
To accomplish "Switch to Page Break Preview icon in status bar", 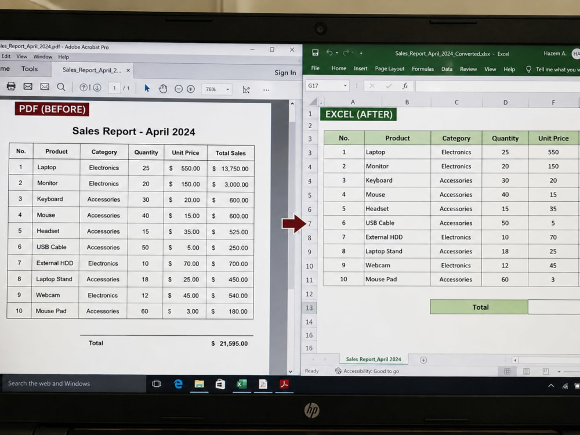I will [546, 371].
